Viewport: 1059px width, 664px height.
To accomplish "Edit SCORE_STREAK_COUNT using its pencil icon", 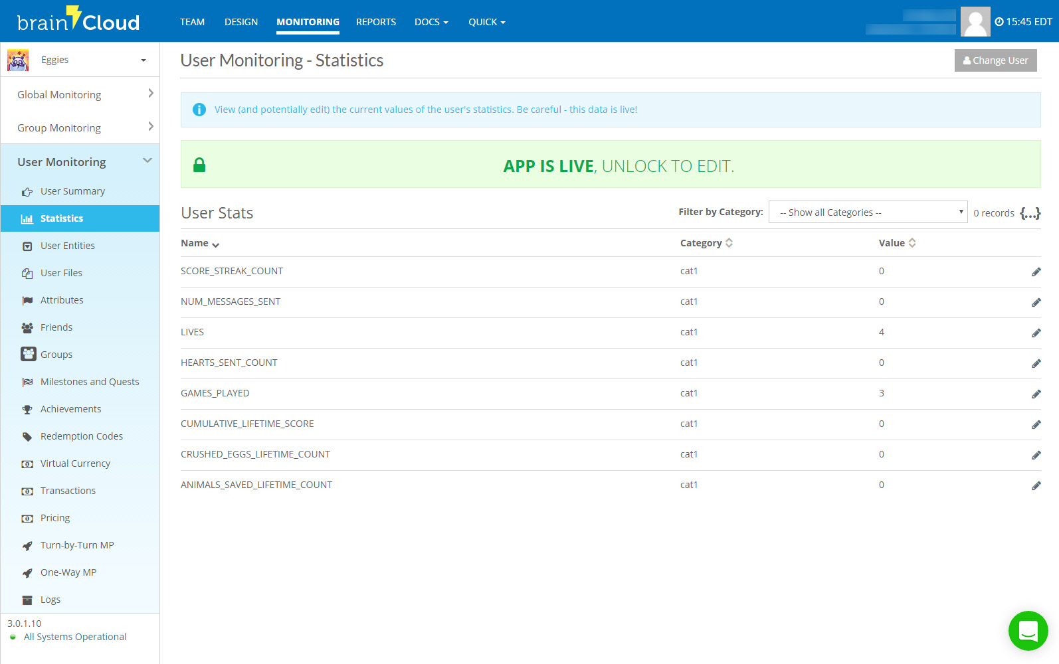I will pyautogui.click(x=1036, y=272).
